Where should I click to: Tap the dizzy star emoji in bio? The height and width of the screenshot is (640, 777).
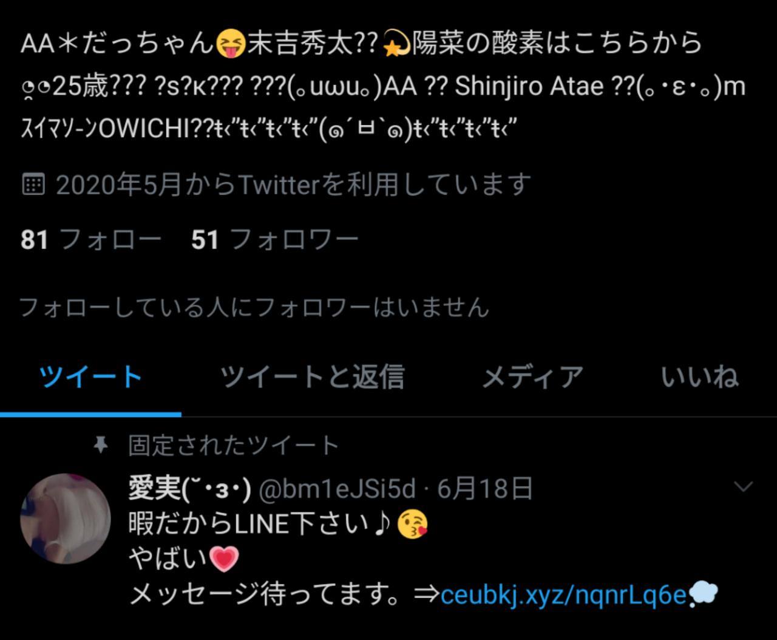397,44
